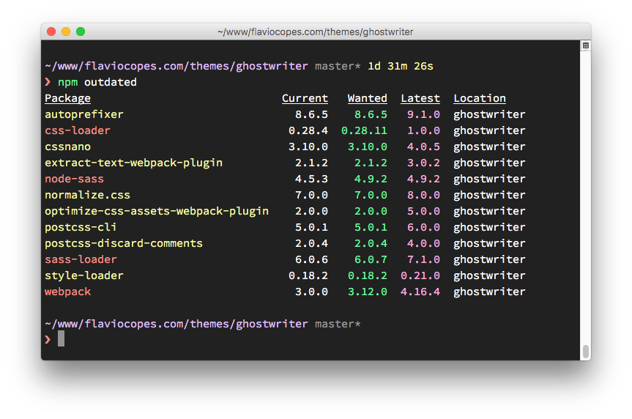632x419 pixels.
Task: Click the window title path text
Action: (315, 31)
